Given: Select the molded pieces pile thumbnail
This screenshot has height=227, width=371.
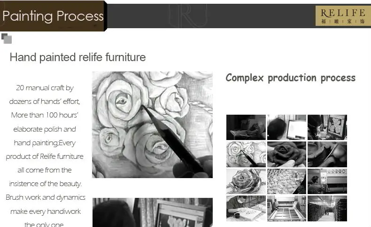Looking at the screenshot, I should (x=286, y=181).
